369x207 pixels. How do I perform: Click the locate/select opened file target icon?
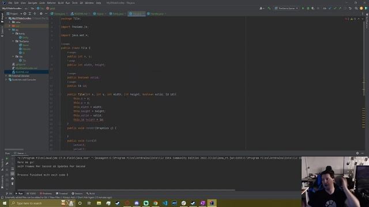tap(25, 14)
